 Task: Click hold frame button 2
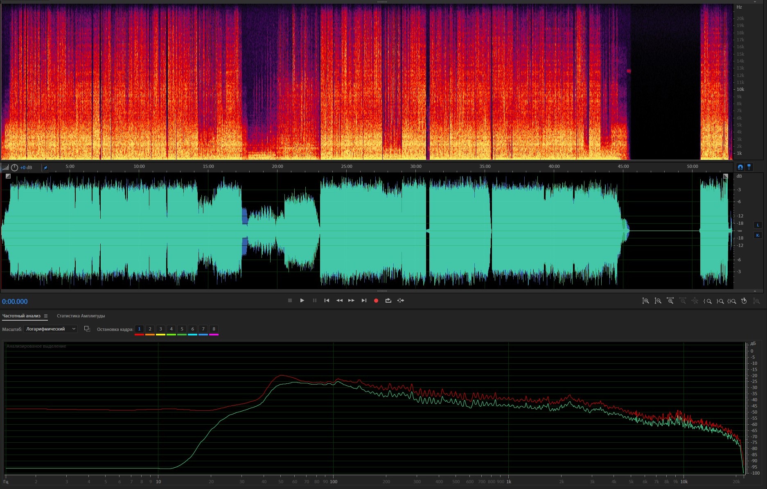150,329
